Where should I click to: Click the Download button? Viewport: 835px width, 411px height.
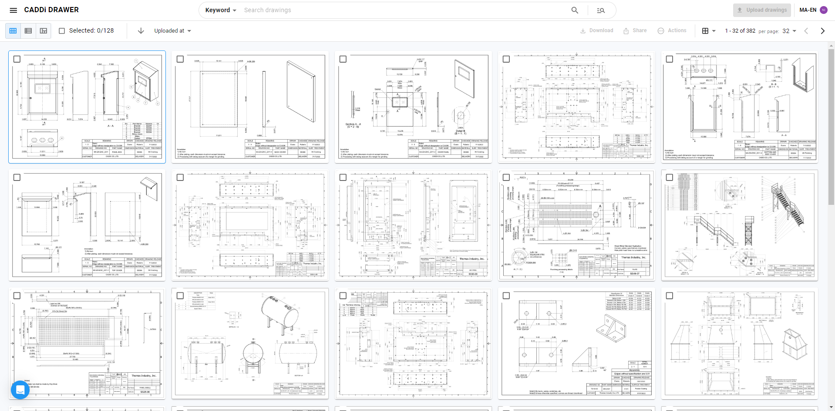596,30
